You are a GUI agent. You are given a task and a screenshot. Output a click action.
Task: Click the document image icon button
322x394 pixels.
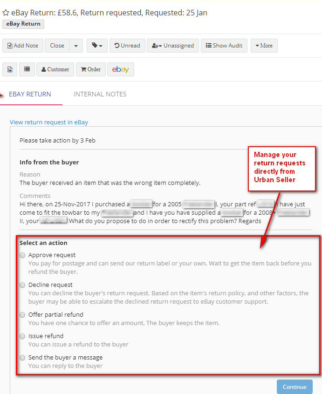[10, 69]
